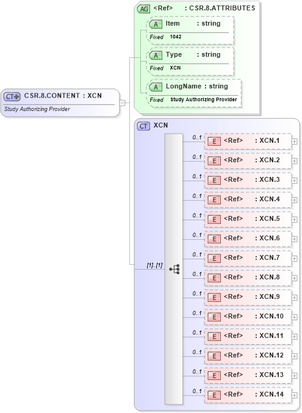Click the A icon of Type attribute
The image size is (302, 413).
click(x=156, y=56)
